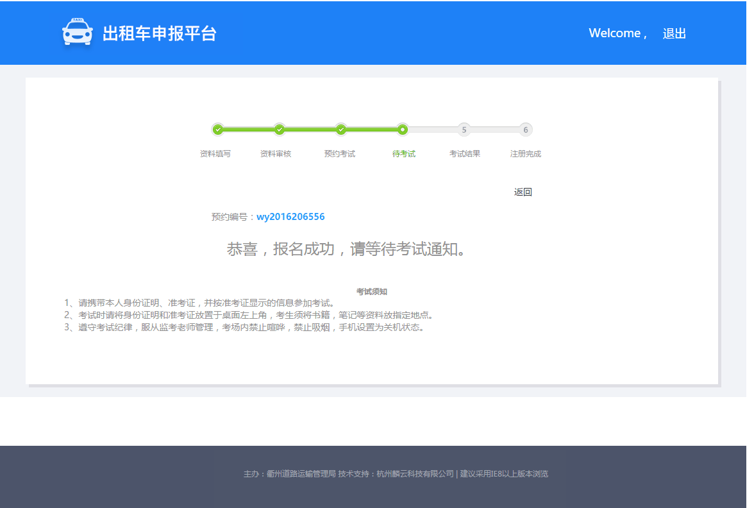Click the taxi logo icon in header
Image resolution: width=754 pixels, height=508 pixels.
point(78,32)
